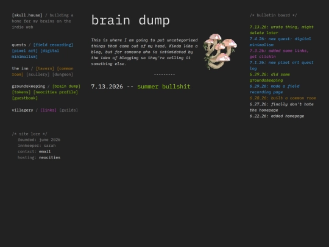
Task: Sign the [guestbook] link
Action: tap(25, 98)
